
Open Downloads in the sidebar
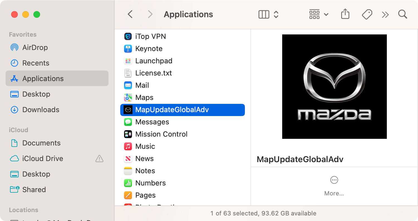coord(57,110)
